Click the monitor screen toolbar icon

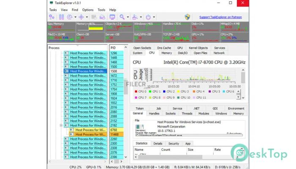pyautogui.click(x=112, y=17)
